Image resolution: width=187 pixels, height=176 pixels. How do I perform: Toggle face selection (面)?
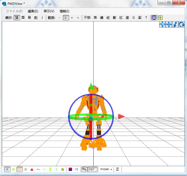23,18
